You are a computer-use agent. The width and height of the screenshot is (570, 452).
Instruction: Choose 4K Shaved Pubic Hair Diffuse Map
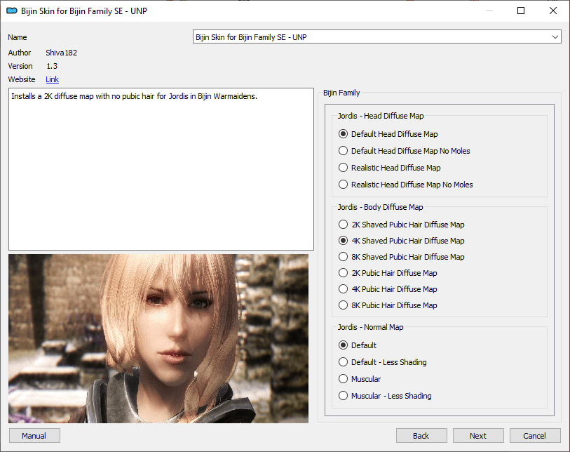pos(401,241)
